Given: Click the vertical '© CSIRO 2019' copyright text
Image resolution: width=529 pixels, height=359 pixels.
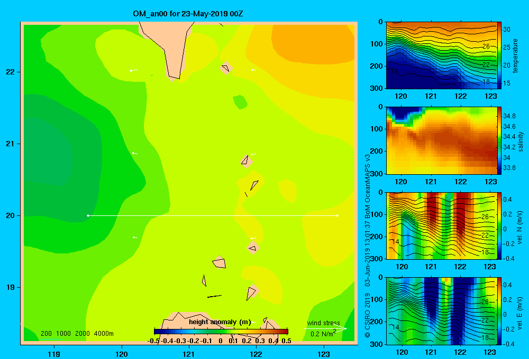Looking at the screenshot, I should point(368,315).
